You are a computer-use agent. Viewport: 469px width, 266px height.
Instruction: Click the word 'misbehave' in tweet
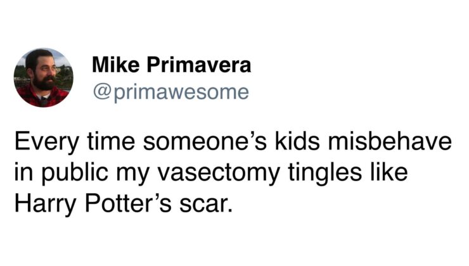(390, 141)
